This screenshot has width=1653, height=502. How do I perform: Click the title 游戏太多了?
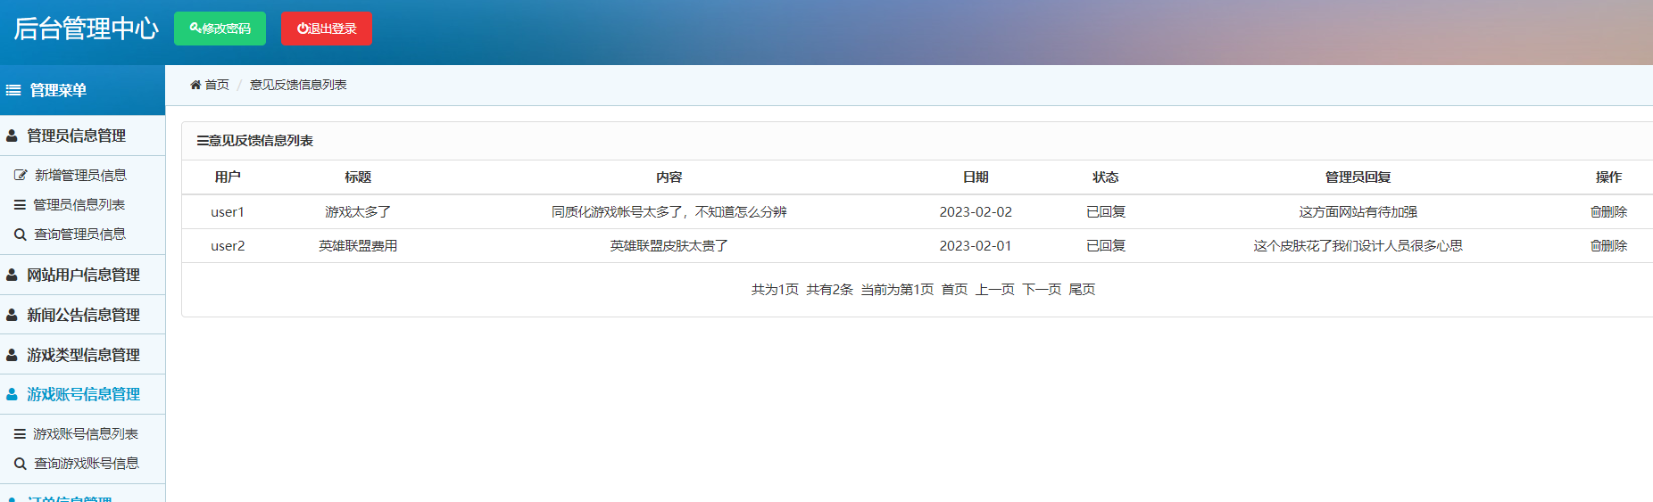(358, 212)
